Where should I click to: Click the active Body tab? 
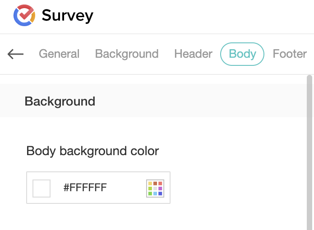[242, 54]
